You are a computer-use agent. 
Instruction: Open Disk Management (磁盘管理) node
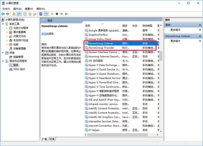[x=16, y=57]
